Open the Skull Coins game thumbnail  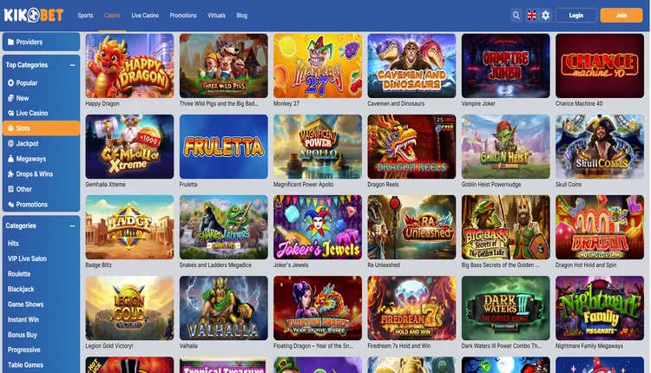point(600,147)
